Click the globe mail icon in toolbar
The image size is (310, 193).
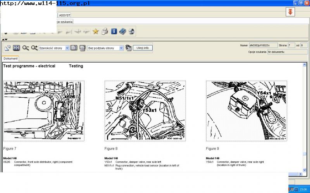click(x=131, y=31)
